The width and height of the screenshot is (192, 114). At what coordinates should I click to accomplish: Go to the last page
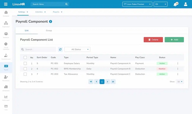[x=113, y=82]
